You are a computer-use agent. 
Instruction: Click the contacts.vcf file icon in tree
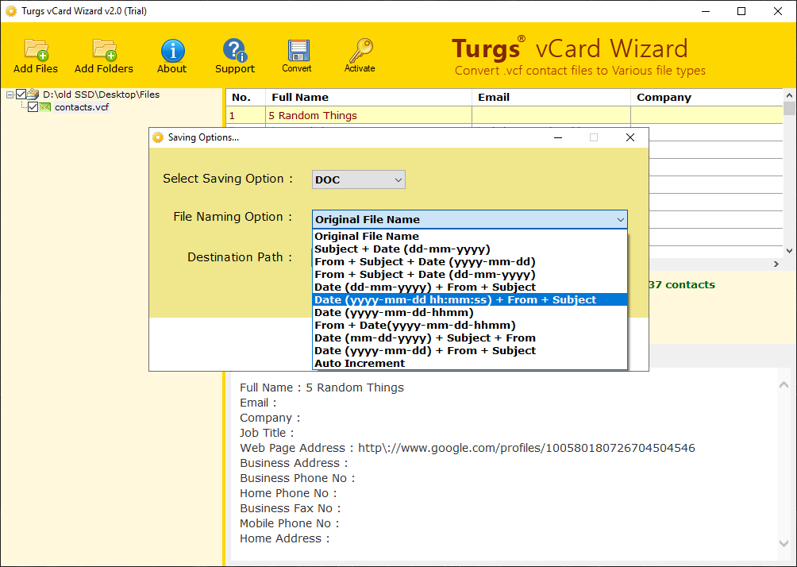point(45,107)
